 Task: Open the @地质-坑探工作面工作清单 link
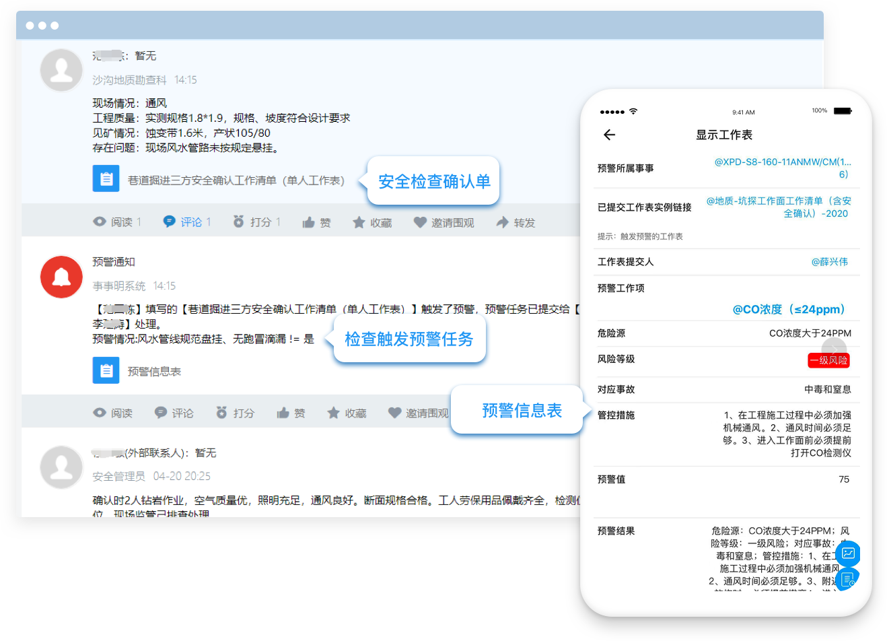[x=779, y=207]
